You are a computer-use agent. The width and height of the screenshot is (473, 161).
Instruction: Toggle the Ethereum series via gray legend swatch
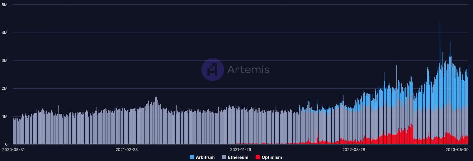pos(224,157)
